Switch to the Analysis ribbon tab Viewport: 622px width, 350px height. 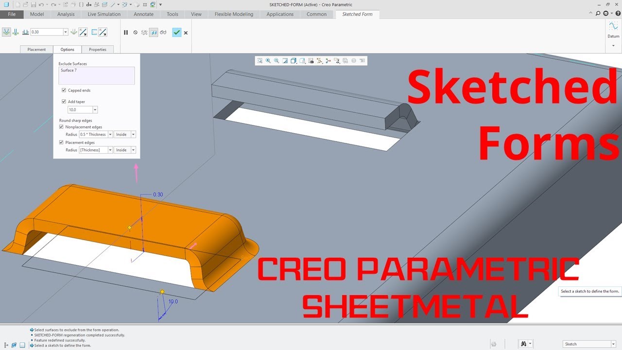click(66, 14)
